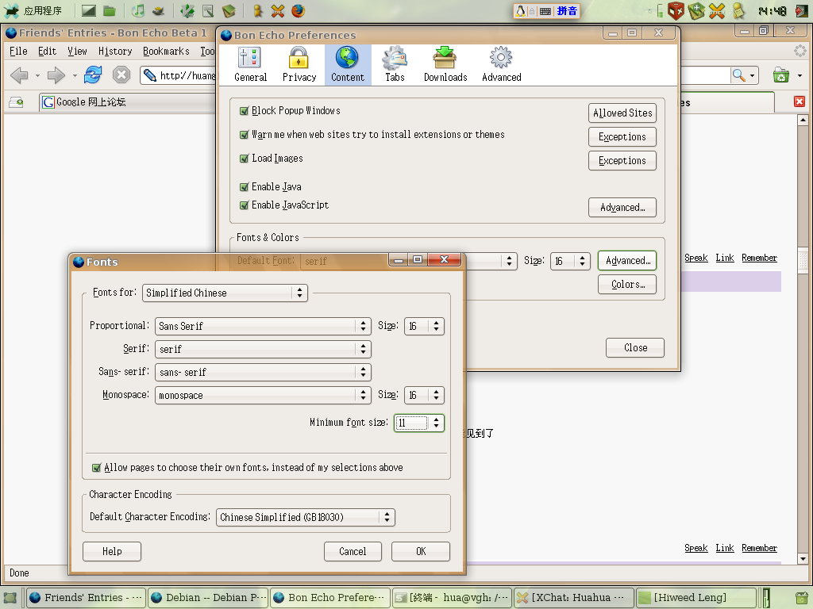Click the browser Forward arrow

[56, 75]
